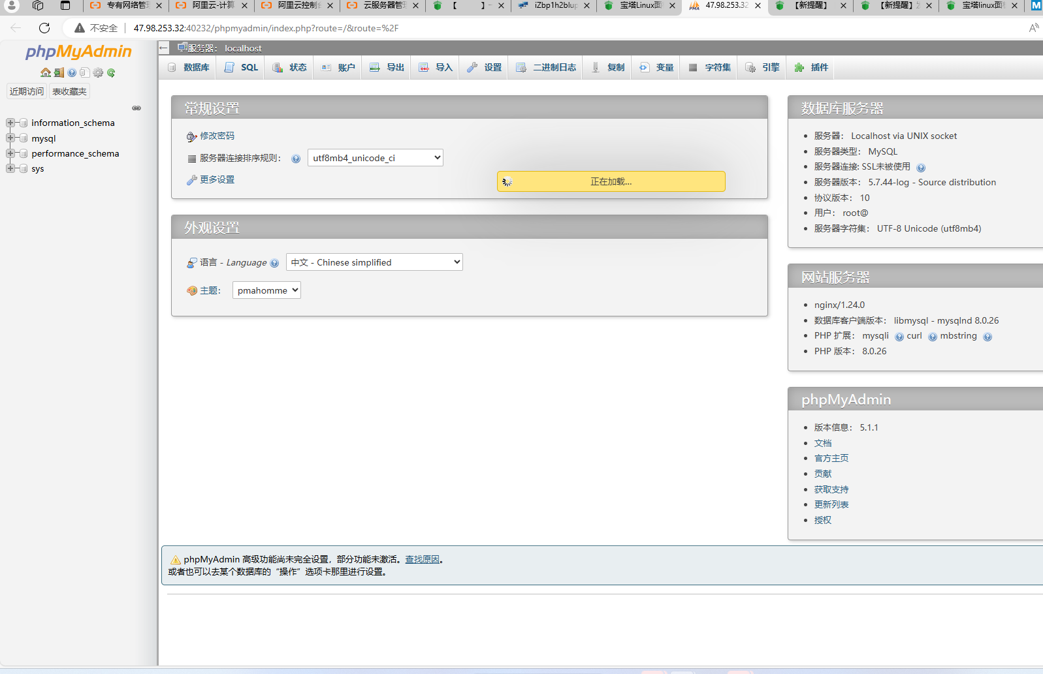Open help icon after curl extension
Image resolution: width=1043 pixels, height=674 pixels.
pos(933,337)
